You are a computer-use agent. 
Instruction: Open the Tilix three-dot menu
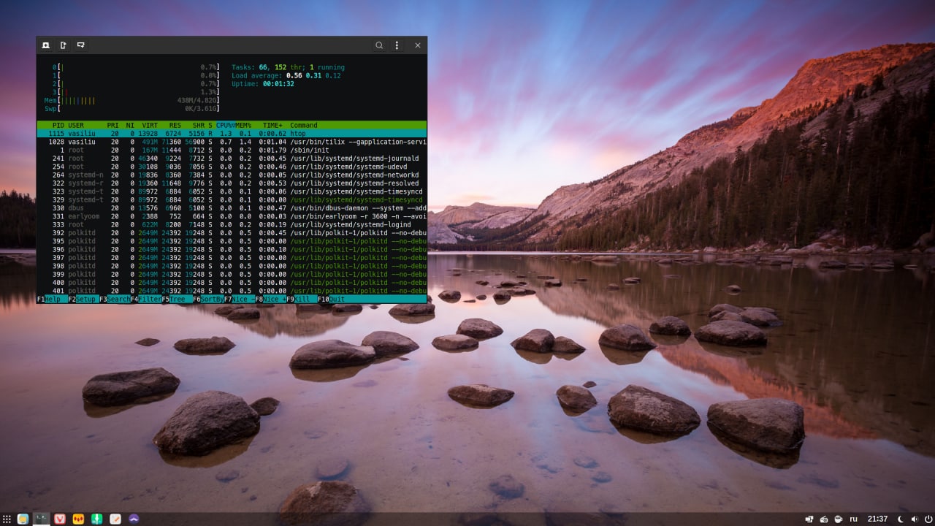coord(397,45)
